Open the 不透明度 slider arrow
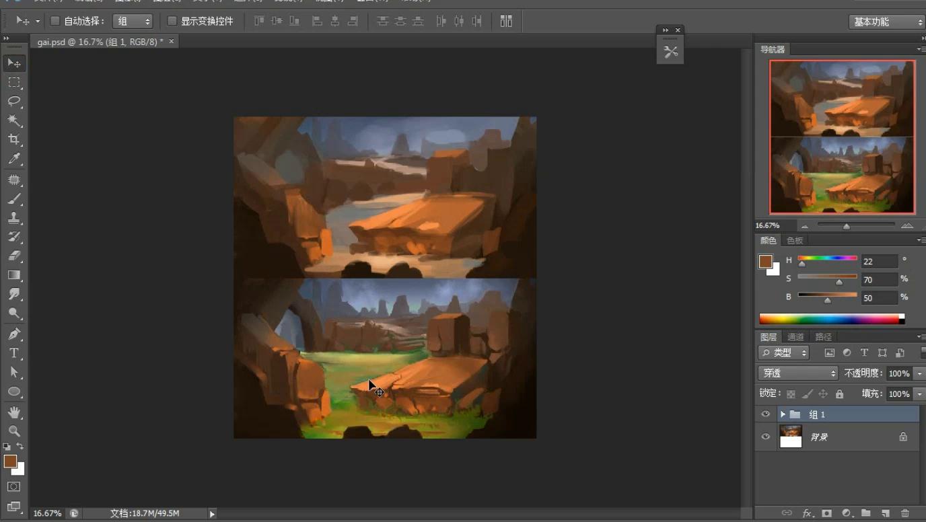 919,373
